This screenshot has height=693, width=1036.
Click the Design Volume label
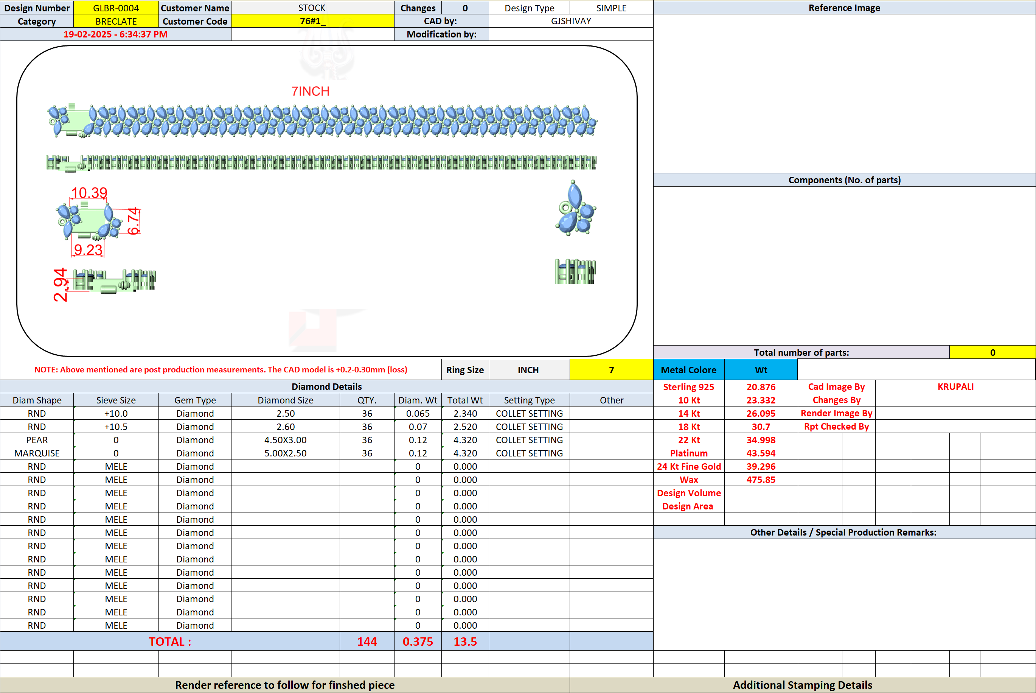click(x=688, y=493)
